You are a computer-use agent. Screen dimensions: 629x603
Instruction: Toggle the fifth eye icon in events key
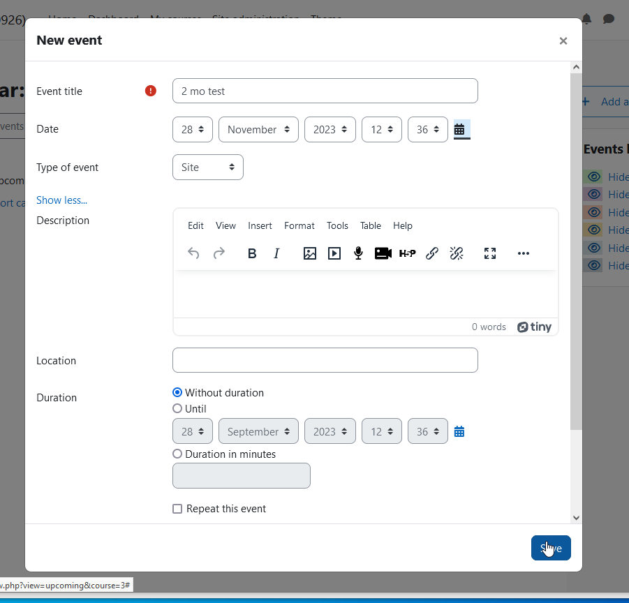[x=594, y=248]
